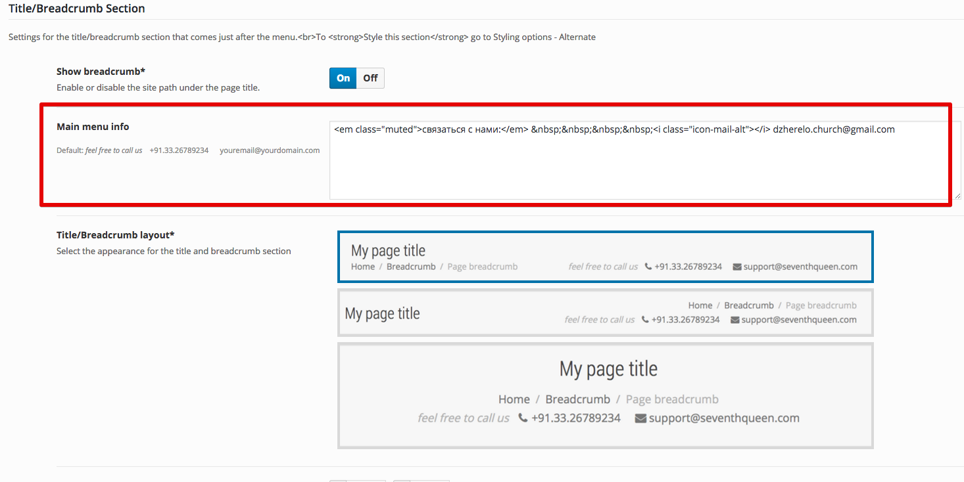This screenshot has height=482, width=964.
Task: Click 'Enable or disable the site path' description
Action: pos(158,87)
